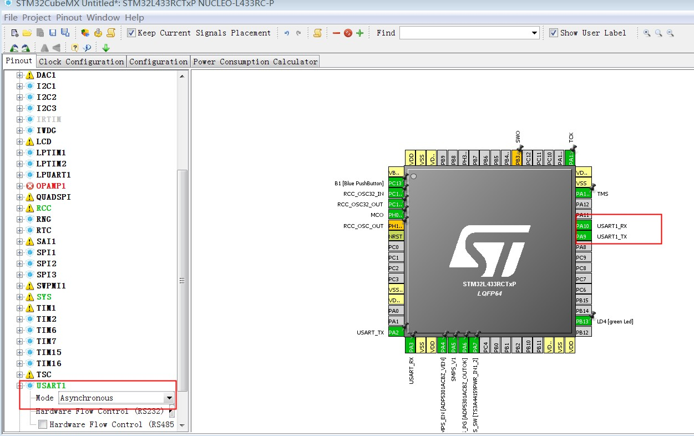Click the grey sideways flip view icon
The image size is (694, 436).
(x=56, y=48)
